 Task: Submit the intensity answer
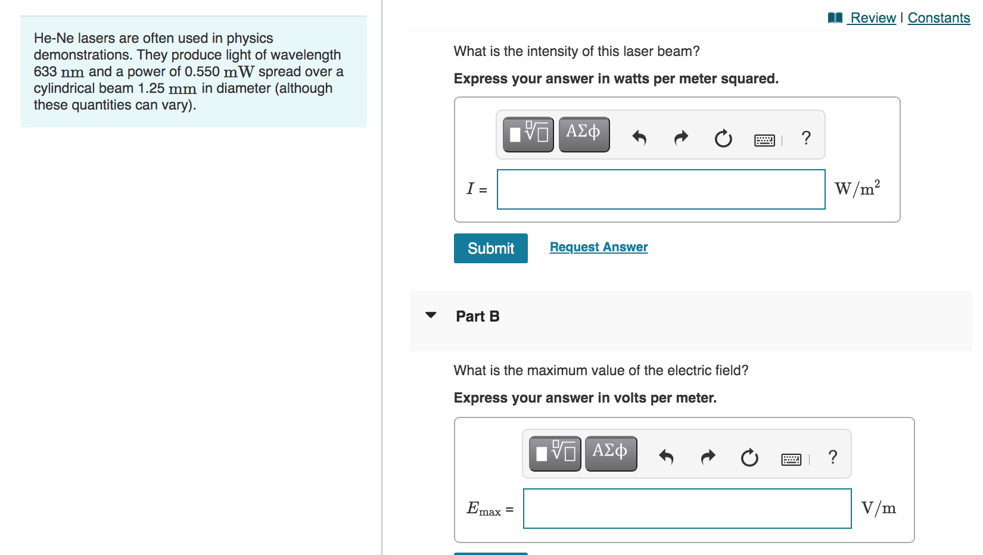point(490,248)
